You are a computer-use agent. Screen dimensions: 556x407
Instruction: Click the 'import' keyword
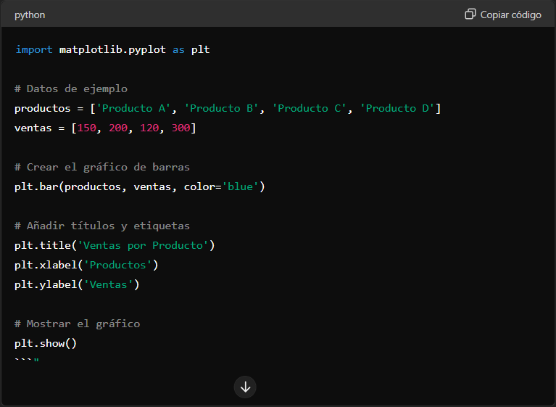(34, 49)
